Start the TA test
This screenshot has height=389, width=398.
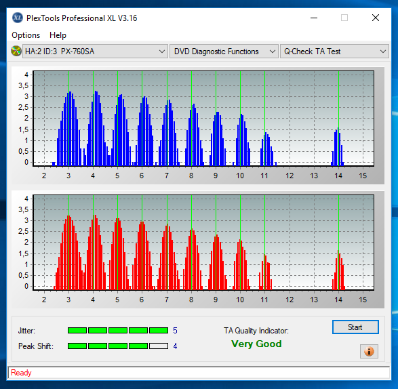(355, 327)
